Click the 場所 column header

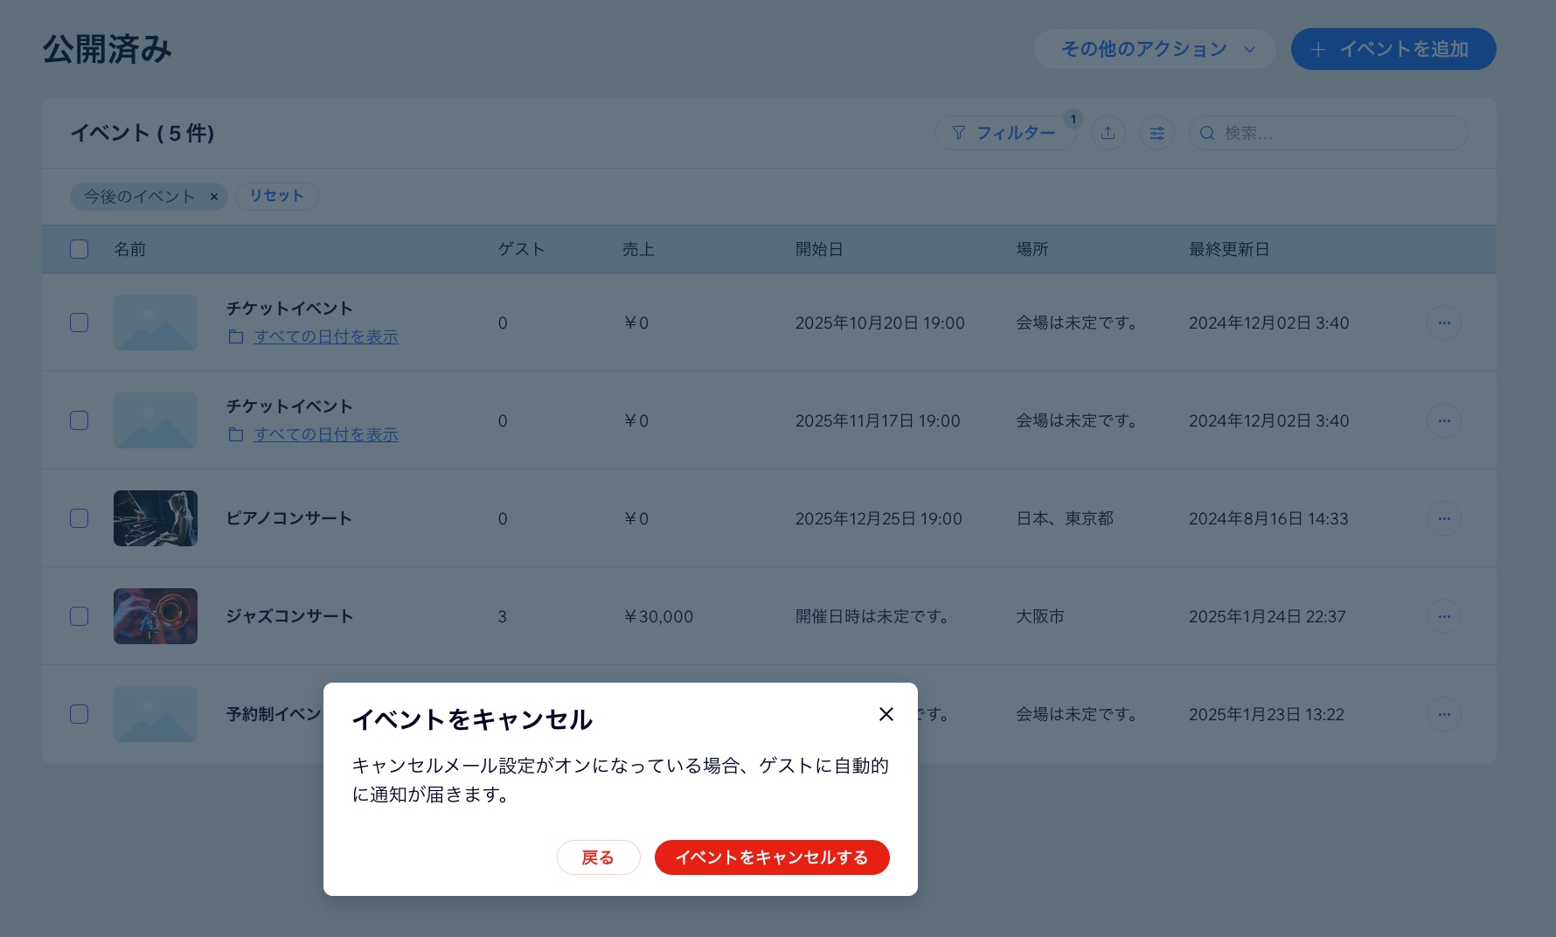point(1032,249)
